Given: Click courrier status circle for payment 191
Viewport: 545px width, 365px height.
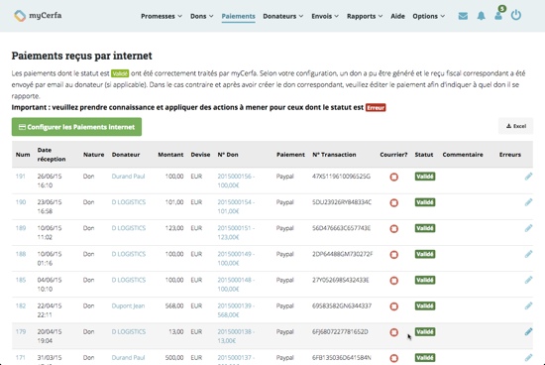Looking at the screenshot, I should (x=393, y=178).
